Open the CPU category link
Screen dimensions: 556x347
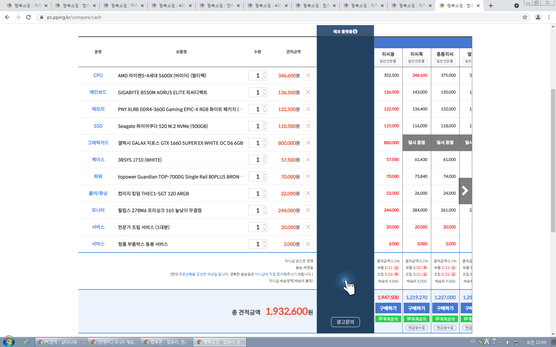pos(98,75)
